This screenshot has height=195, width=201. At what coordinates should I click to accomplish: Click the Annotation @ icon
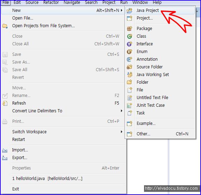[x=129, y=59]
